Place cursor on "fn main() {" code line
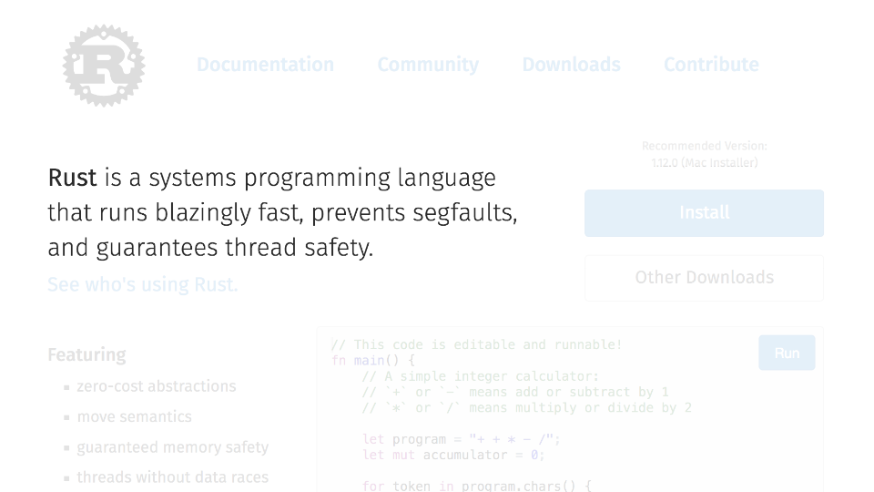This screenshot has width=874, height=492. [x=373, y=361]
